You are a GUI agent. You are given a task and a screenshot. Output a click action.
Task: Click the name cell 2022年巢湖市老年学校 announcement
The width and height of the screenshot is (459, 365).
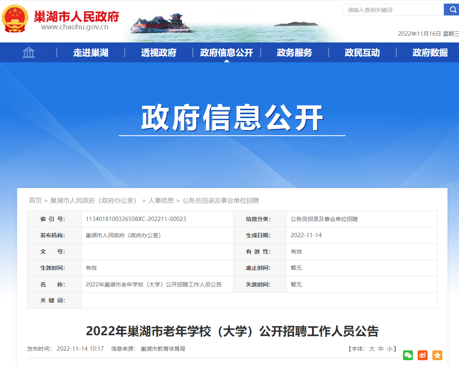pos(154,284)
